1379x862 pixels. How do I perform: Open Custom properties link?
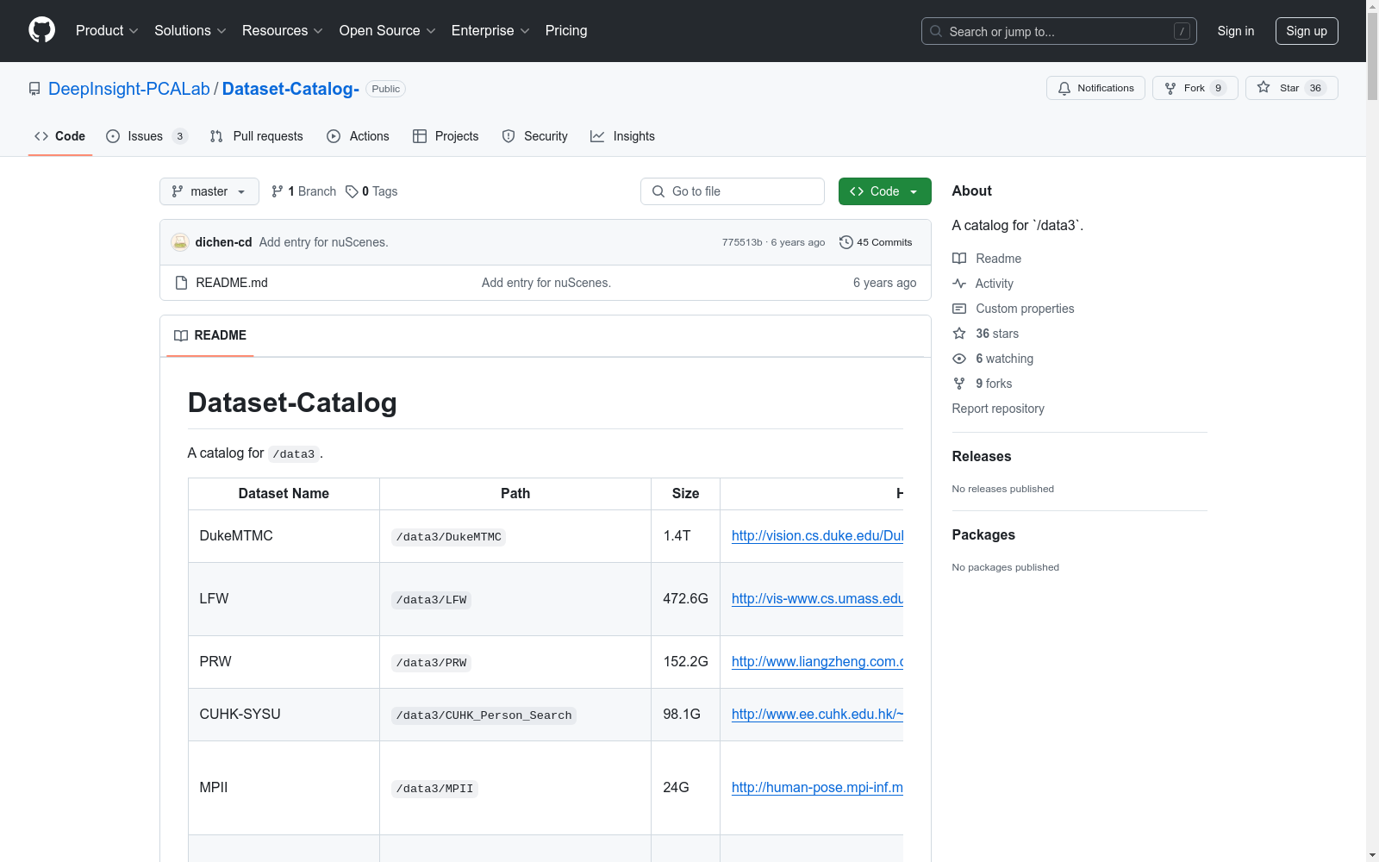coord(1014,309)
